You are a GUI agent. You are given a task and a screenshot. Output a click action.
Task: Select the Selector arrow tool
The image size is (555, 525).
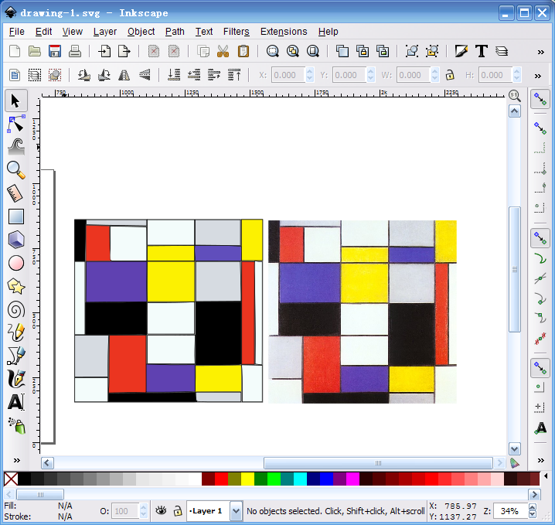click(16, 101)
